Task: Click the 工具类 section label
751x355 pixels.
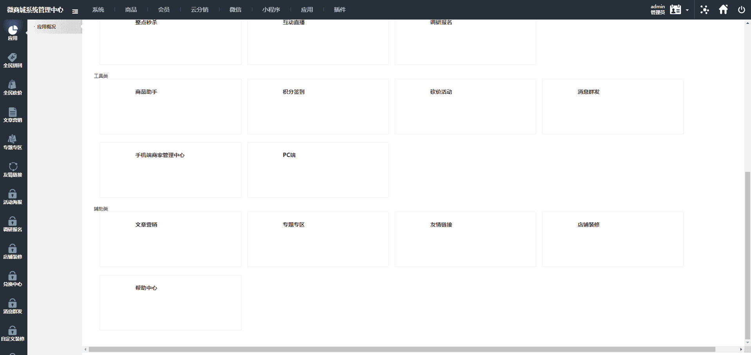Action: click(101, 76)
